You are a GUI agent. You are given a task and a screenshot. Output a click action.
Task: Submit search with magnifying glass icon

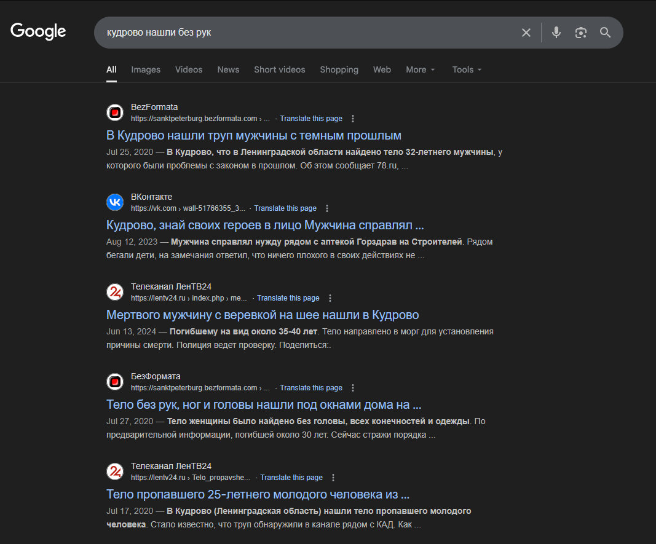coord(605,33)
